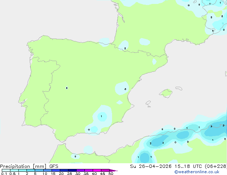Screen dimensions: 227x175
Task: Click the 1–2 mm legend color swatch
Action: pyautogui.click(x=23, y=170)
